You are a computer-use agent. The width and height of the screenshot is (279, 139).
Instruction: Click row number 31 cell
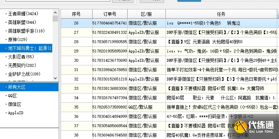click(76, 70)
